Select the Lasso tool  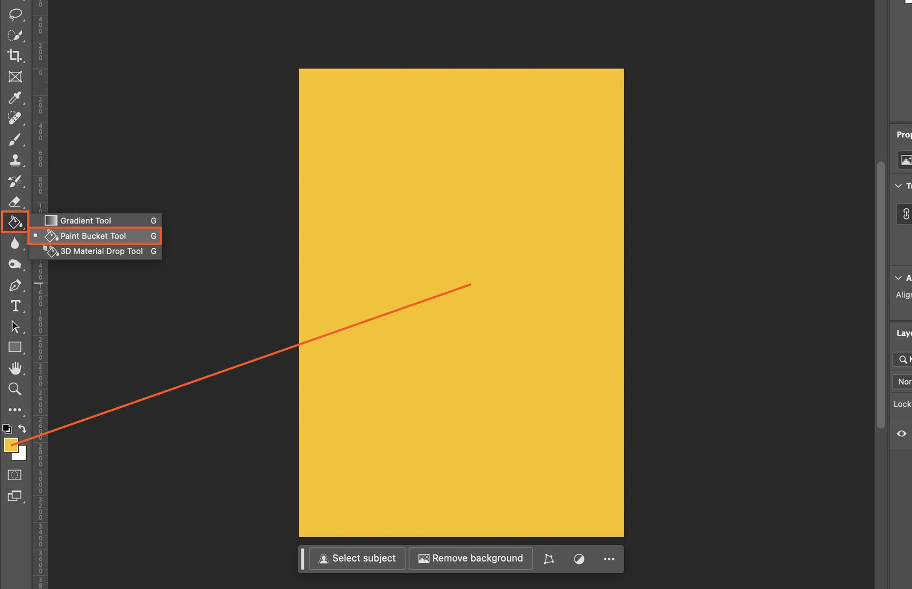(x=15, y=14)
